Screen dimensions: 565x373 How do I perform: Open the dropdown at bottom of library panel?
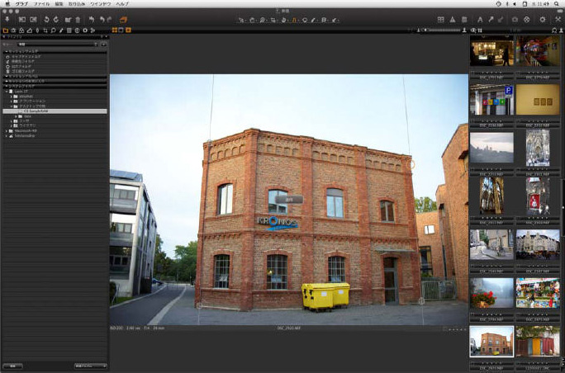pyautogui.click(x=90, y=365)
